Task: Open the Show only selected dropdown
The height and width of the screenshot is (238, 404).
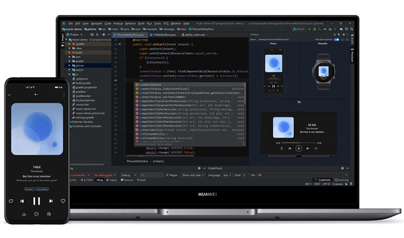Action: [193, 175]
